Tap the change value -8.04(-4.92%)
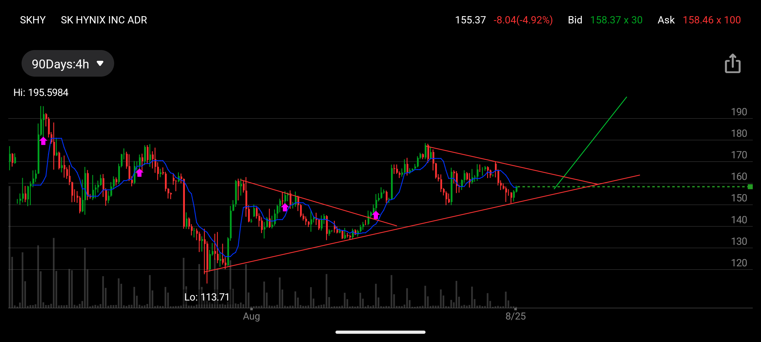The height and width of the screenshot is (342, 761). pos(523,20)
